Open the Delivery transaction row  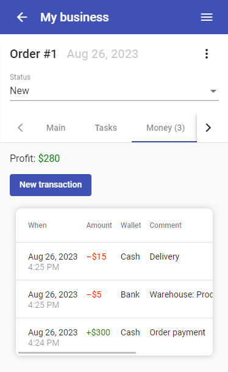[x=114, y=261]
